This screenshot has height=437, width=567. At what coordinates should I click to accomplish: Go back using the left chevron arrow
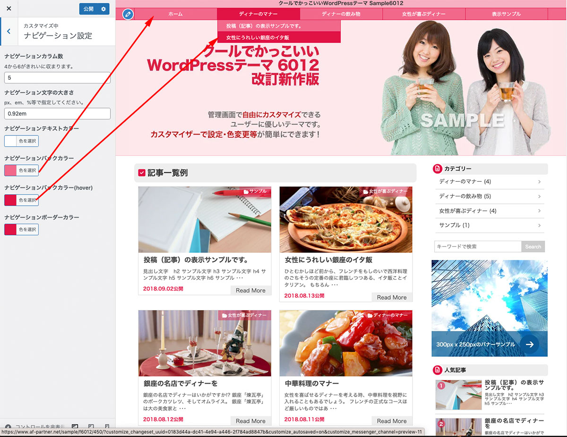[9, 32]
